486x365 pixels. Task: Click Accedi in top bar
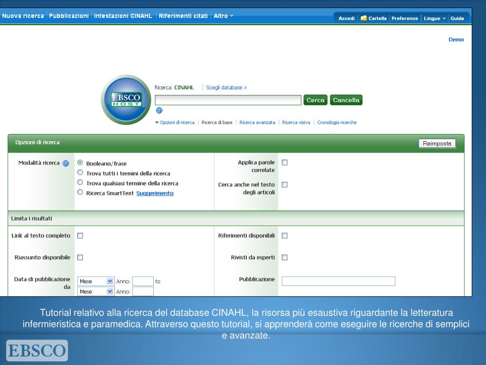click(346, 19)
